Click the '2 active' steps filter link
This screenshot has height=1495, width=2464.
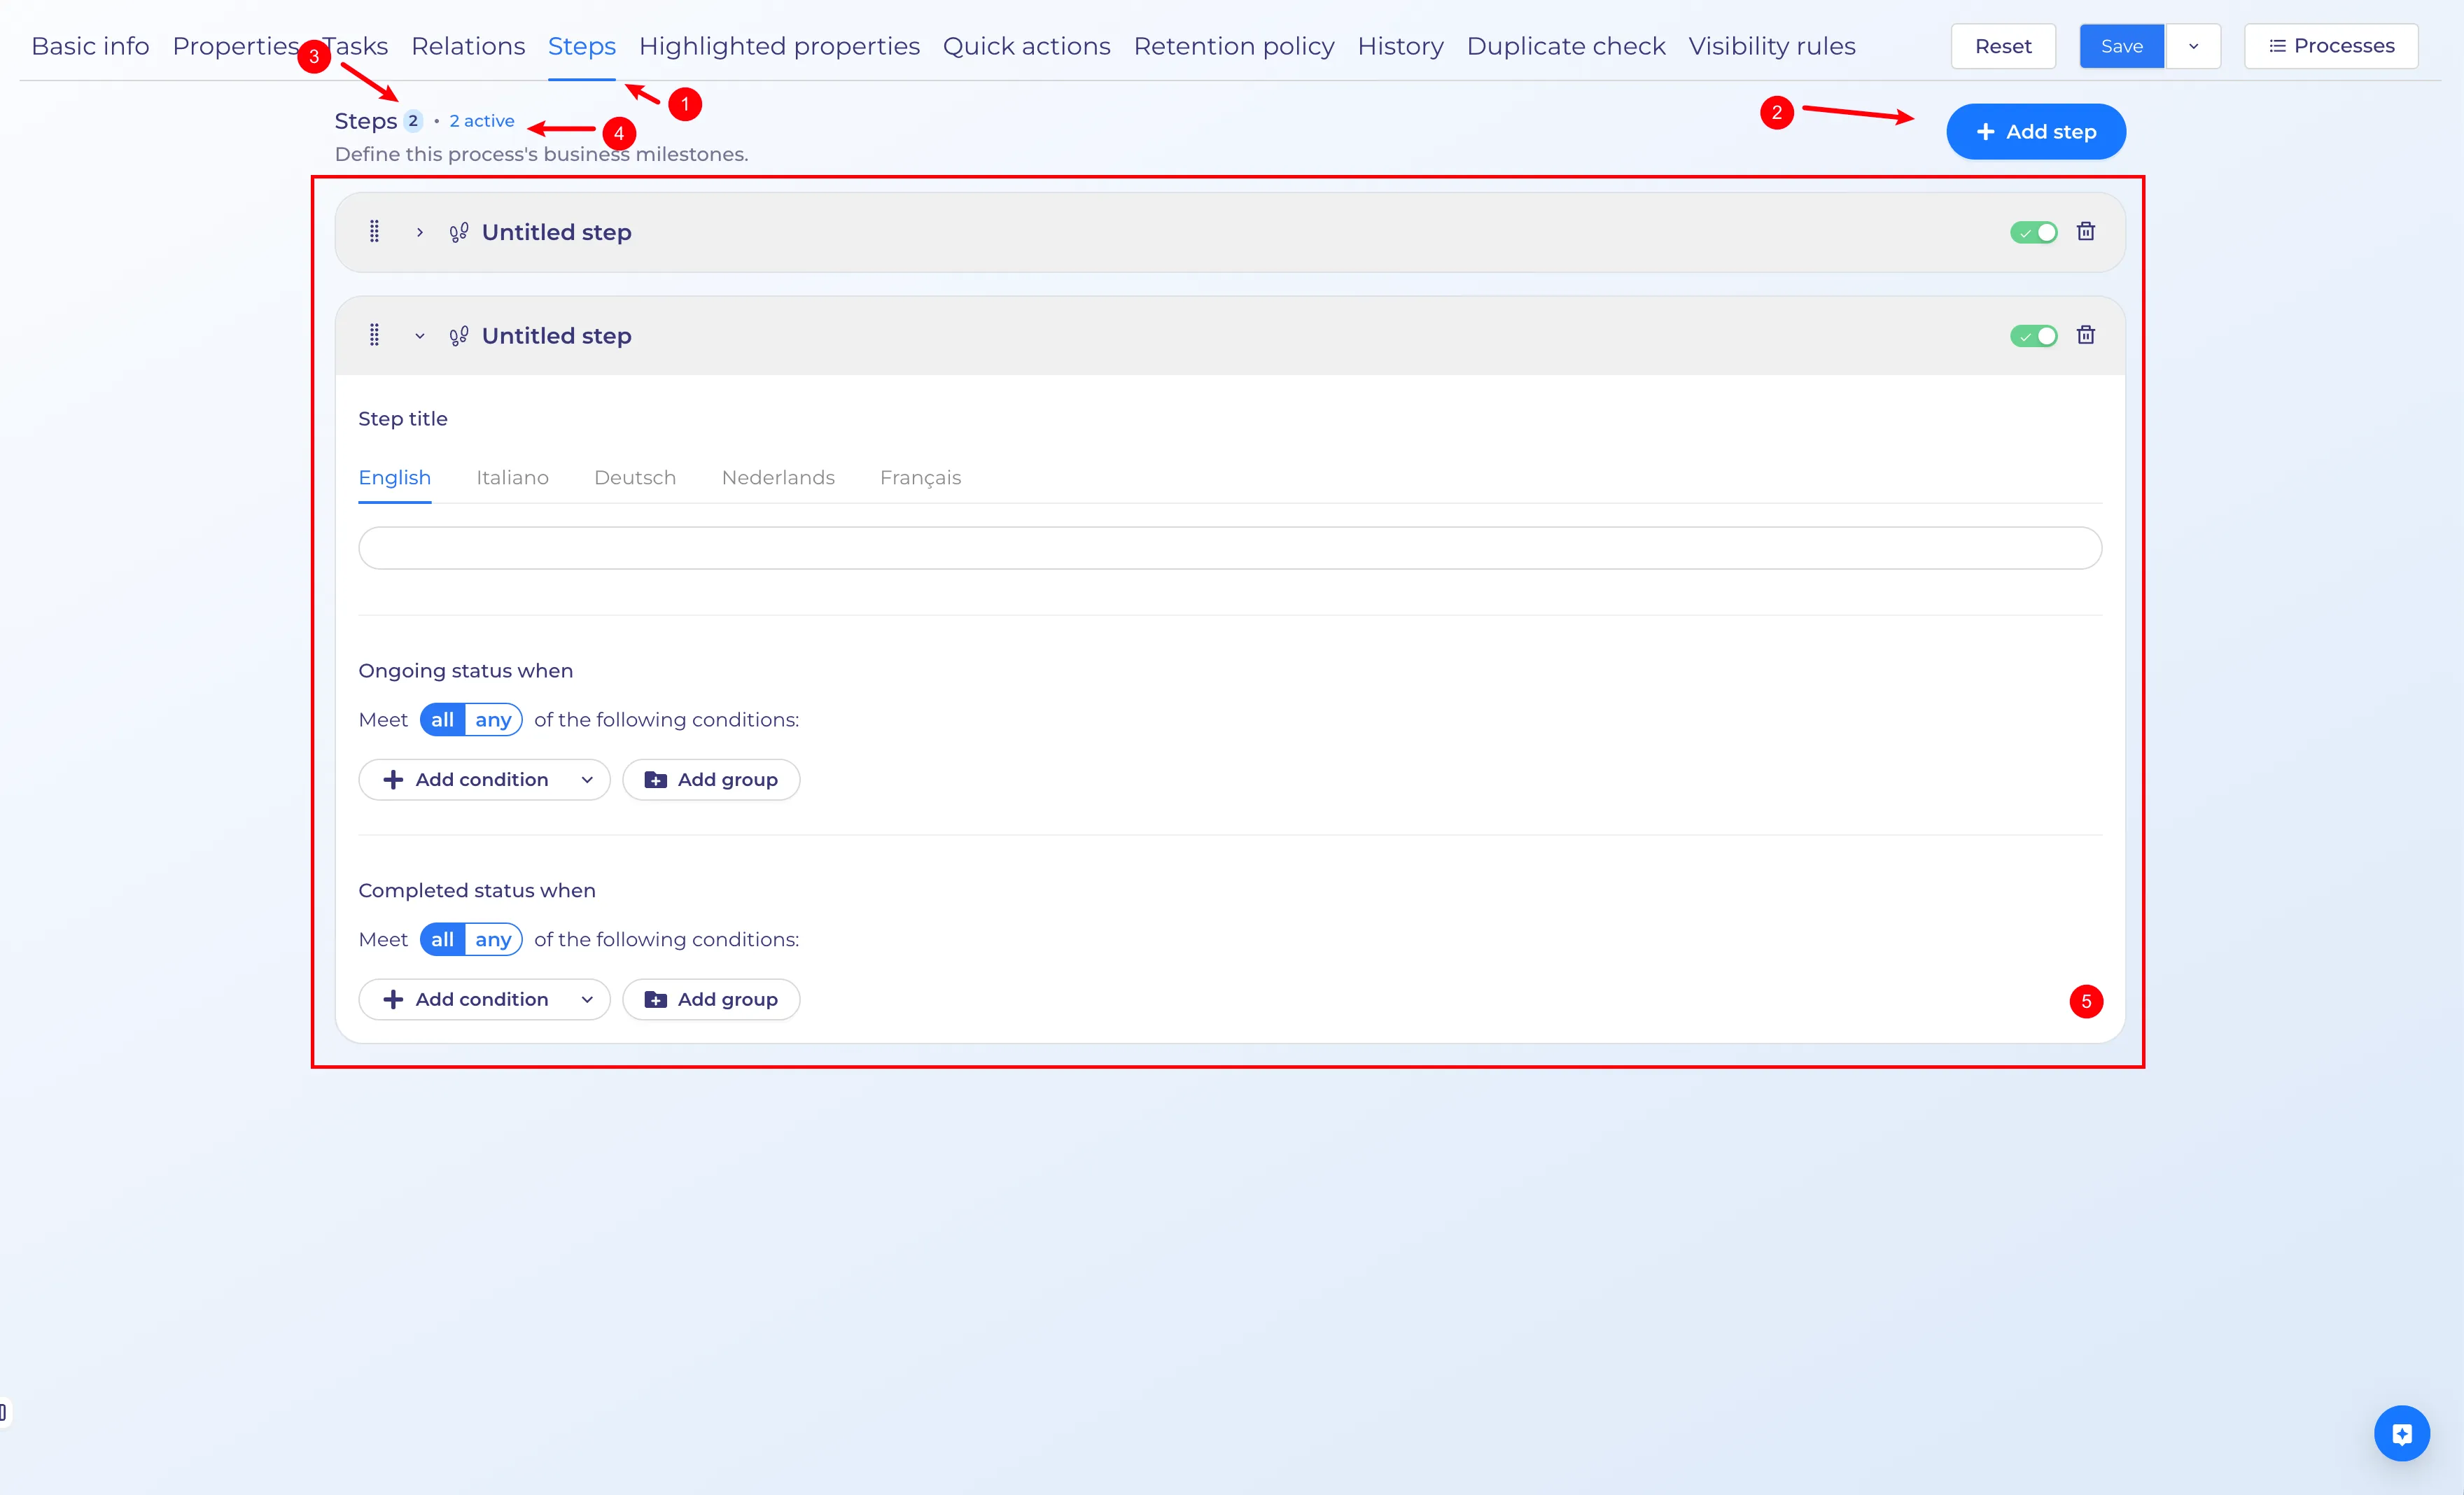[482, 121]
